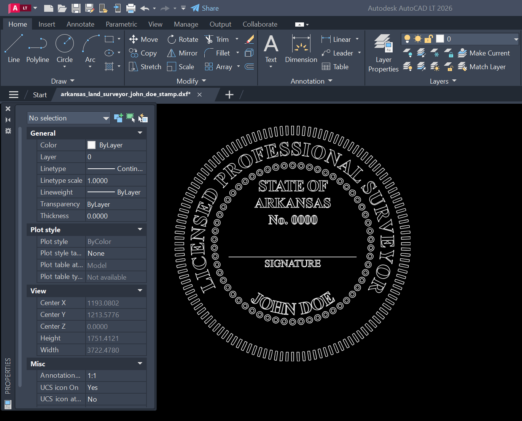Screen dimensions: 522x421
Task: Click the Quick Select icon in Properties
Action: click(x=143, y=118)
